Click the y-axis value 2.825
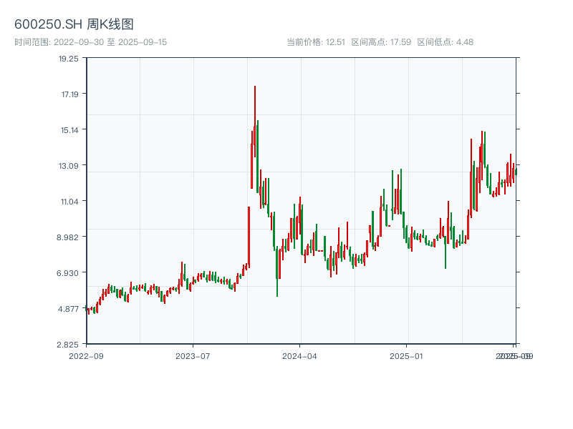The height and width of the screenshot is (429, 573). (67, 345)
